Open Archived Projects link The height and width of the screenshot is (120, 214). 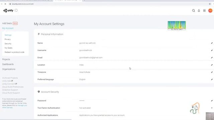10,78
